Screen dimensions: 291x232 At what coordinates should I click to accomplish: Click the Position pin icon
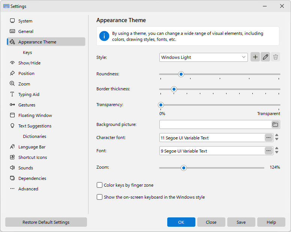[12, 73]
